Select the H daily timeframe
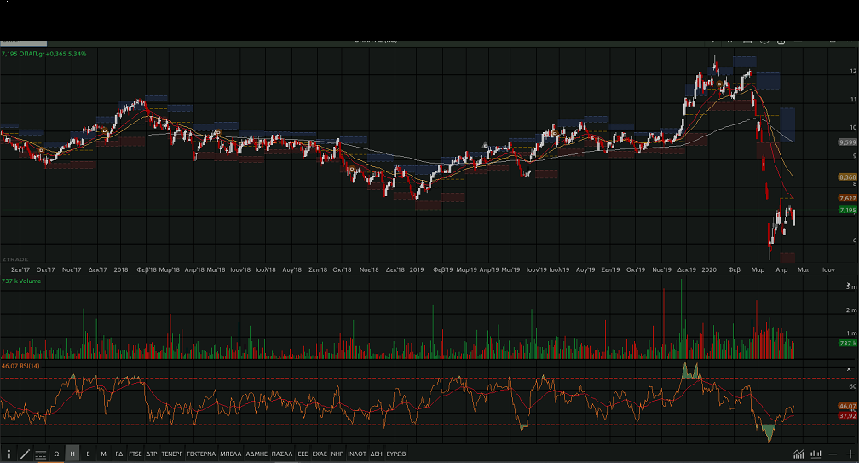859x463 pixels. click(x=72, y=454)
